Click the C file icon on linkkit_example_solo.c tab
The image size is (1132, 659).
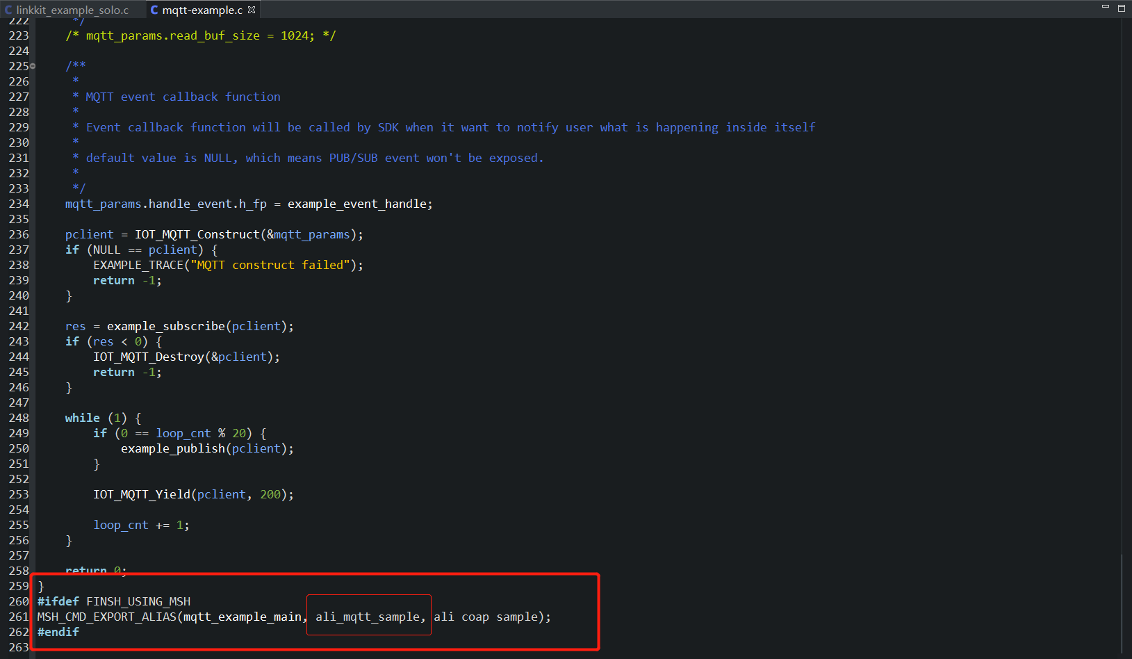tap(8, 10)
